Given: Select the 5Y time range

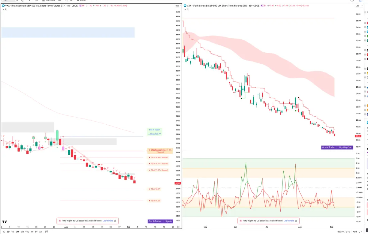Looking at the screenshot, I should (x=36, y=232).
